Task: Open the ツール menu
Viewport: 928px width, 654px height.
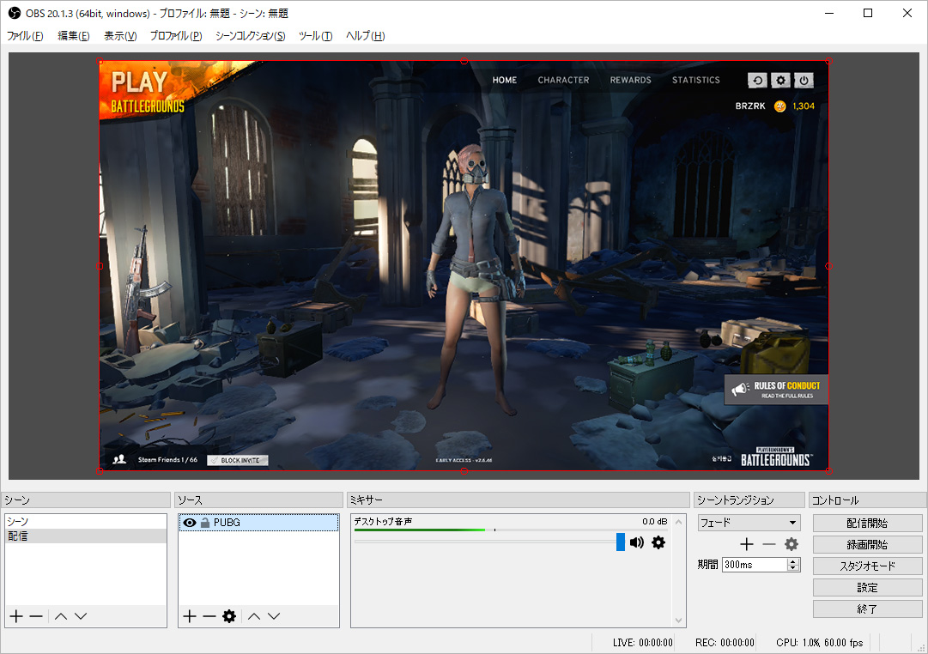Action: coord(315,36)
